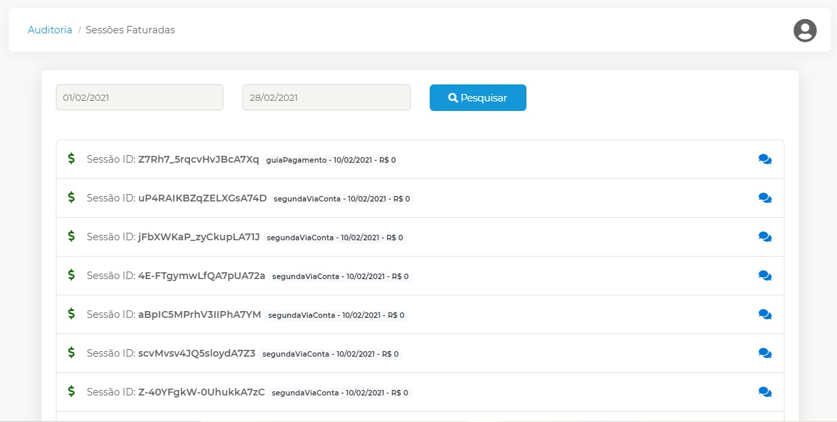Select session ID Z7Rh7_5rqcvHvJBcA7Xq text
Viewport: 837px width, 422px height.
click(x=199, y=159)
